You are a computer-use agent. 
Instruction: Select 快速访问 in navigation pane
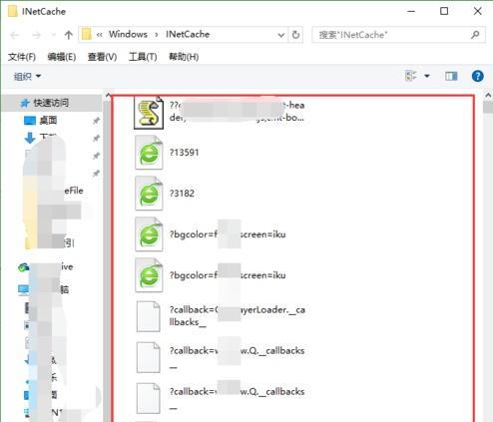click(51, 103)
